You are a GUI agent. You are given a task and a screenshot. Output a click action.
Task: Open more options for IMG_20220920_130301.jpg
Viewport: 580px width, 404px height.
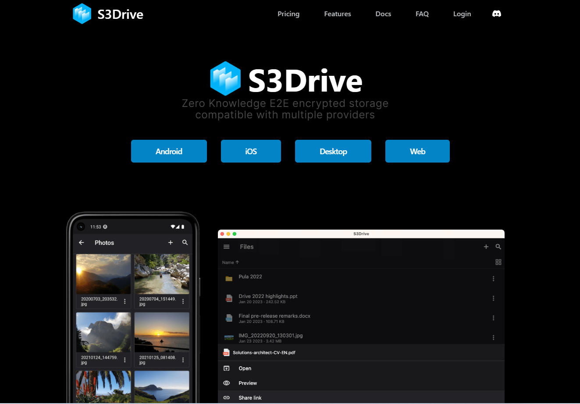[494, 337]
